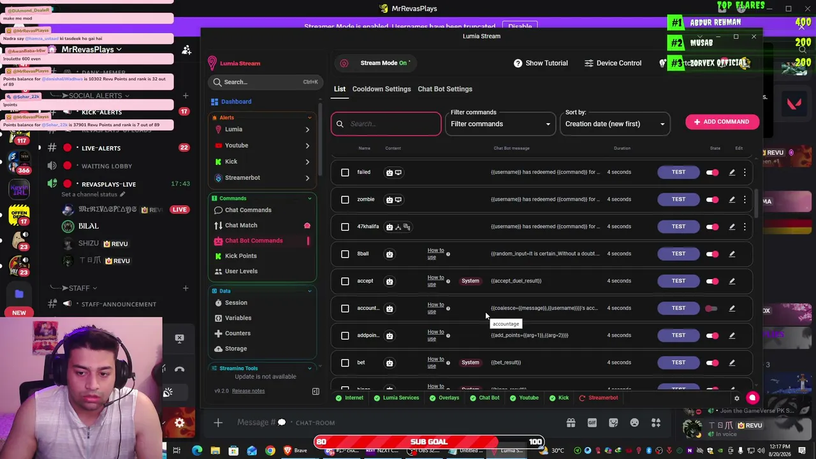Click the Variables icon in Data section

218,318
